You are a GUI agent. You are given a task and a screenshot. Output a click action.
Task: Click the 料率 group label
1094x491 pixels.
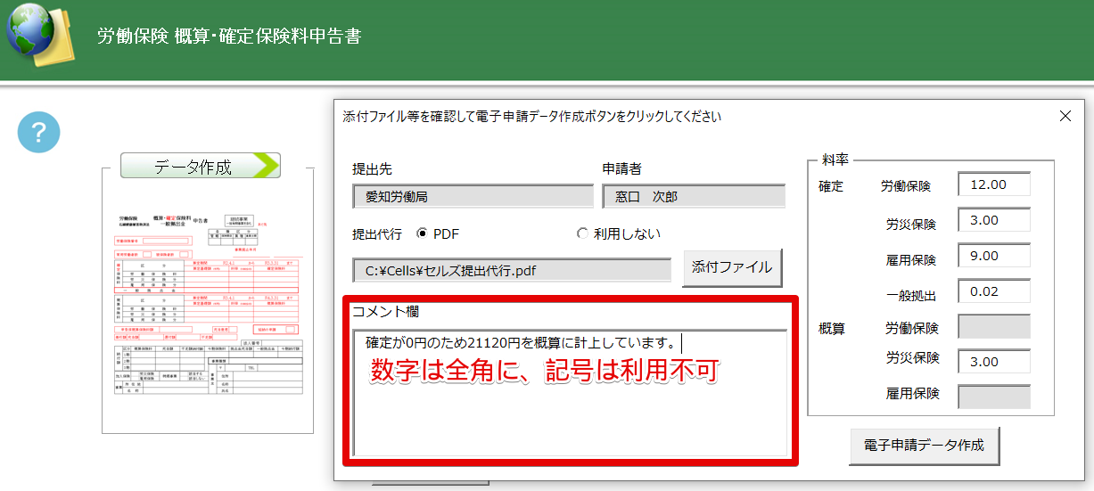(836, 160)
